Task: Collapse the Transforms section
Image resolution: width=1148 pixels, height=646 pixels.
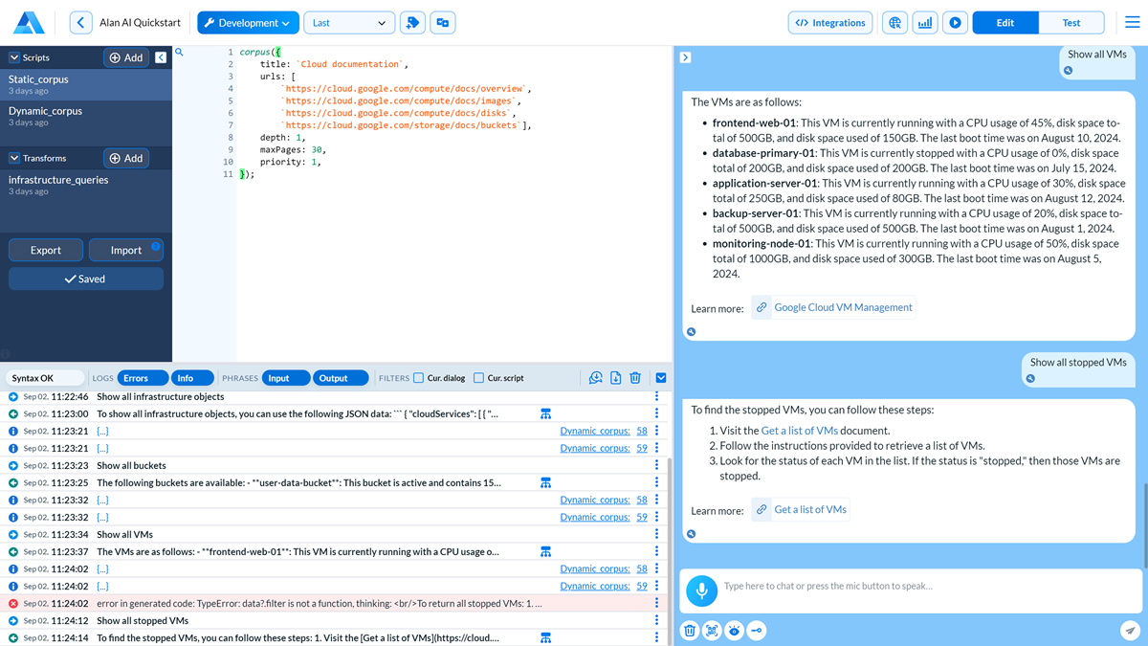Action: (x=14, y=158)
